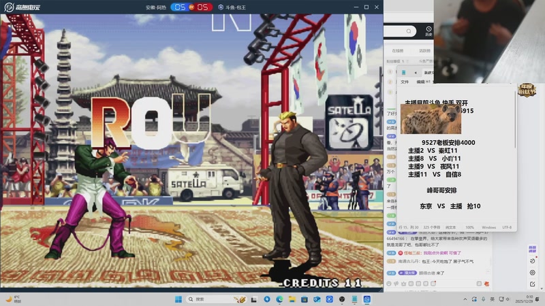Click the line 东京 VS 主播 抢10
The height and width of the screenshot is (306, 545).
click(450, 207)
